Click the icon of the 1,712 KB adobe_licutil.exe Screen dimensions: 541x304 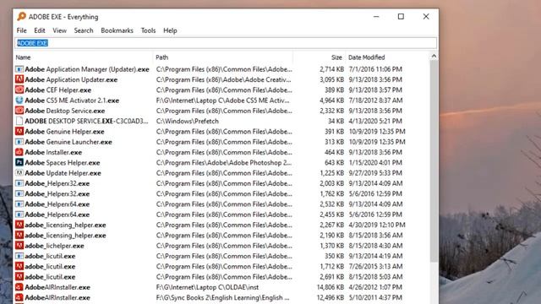[19, 266]
